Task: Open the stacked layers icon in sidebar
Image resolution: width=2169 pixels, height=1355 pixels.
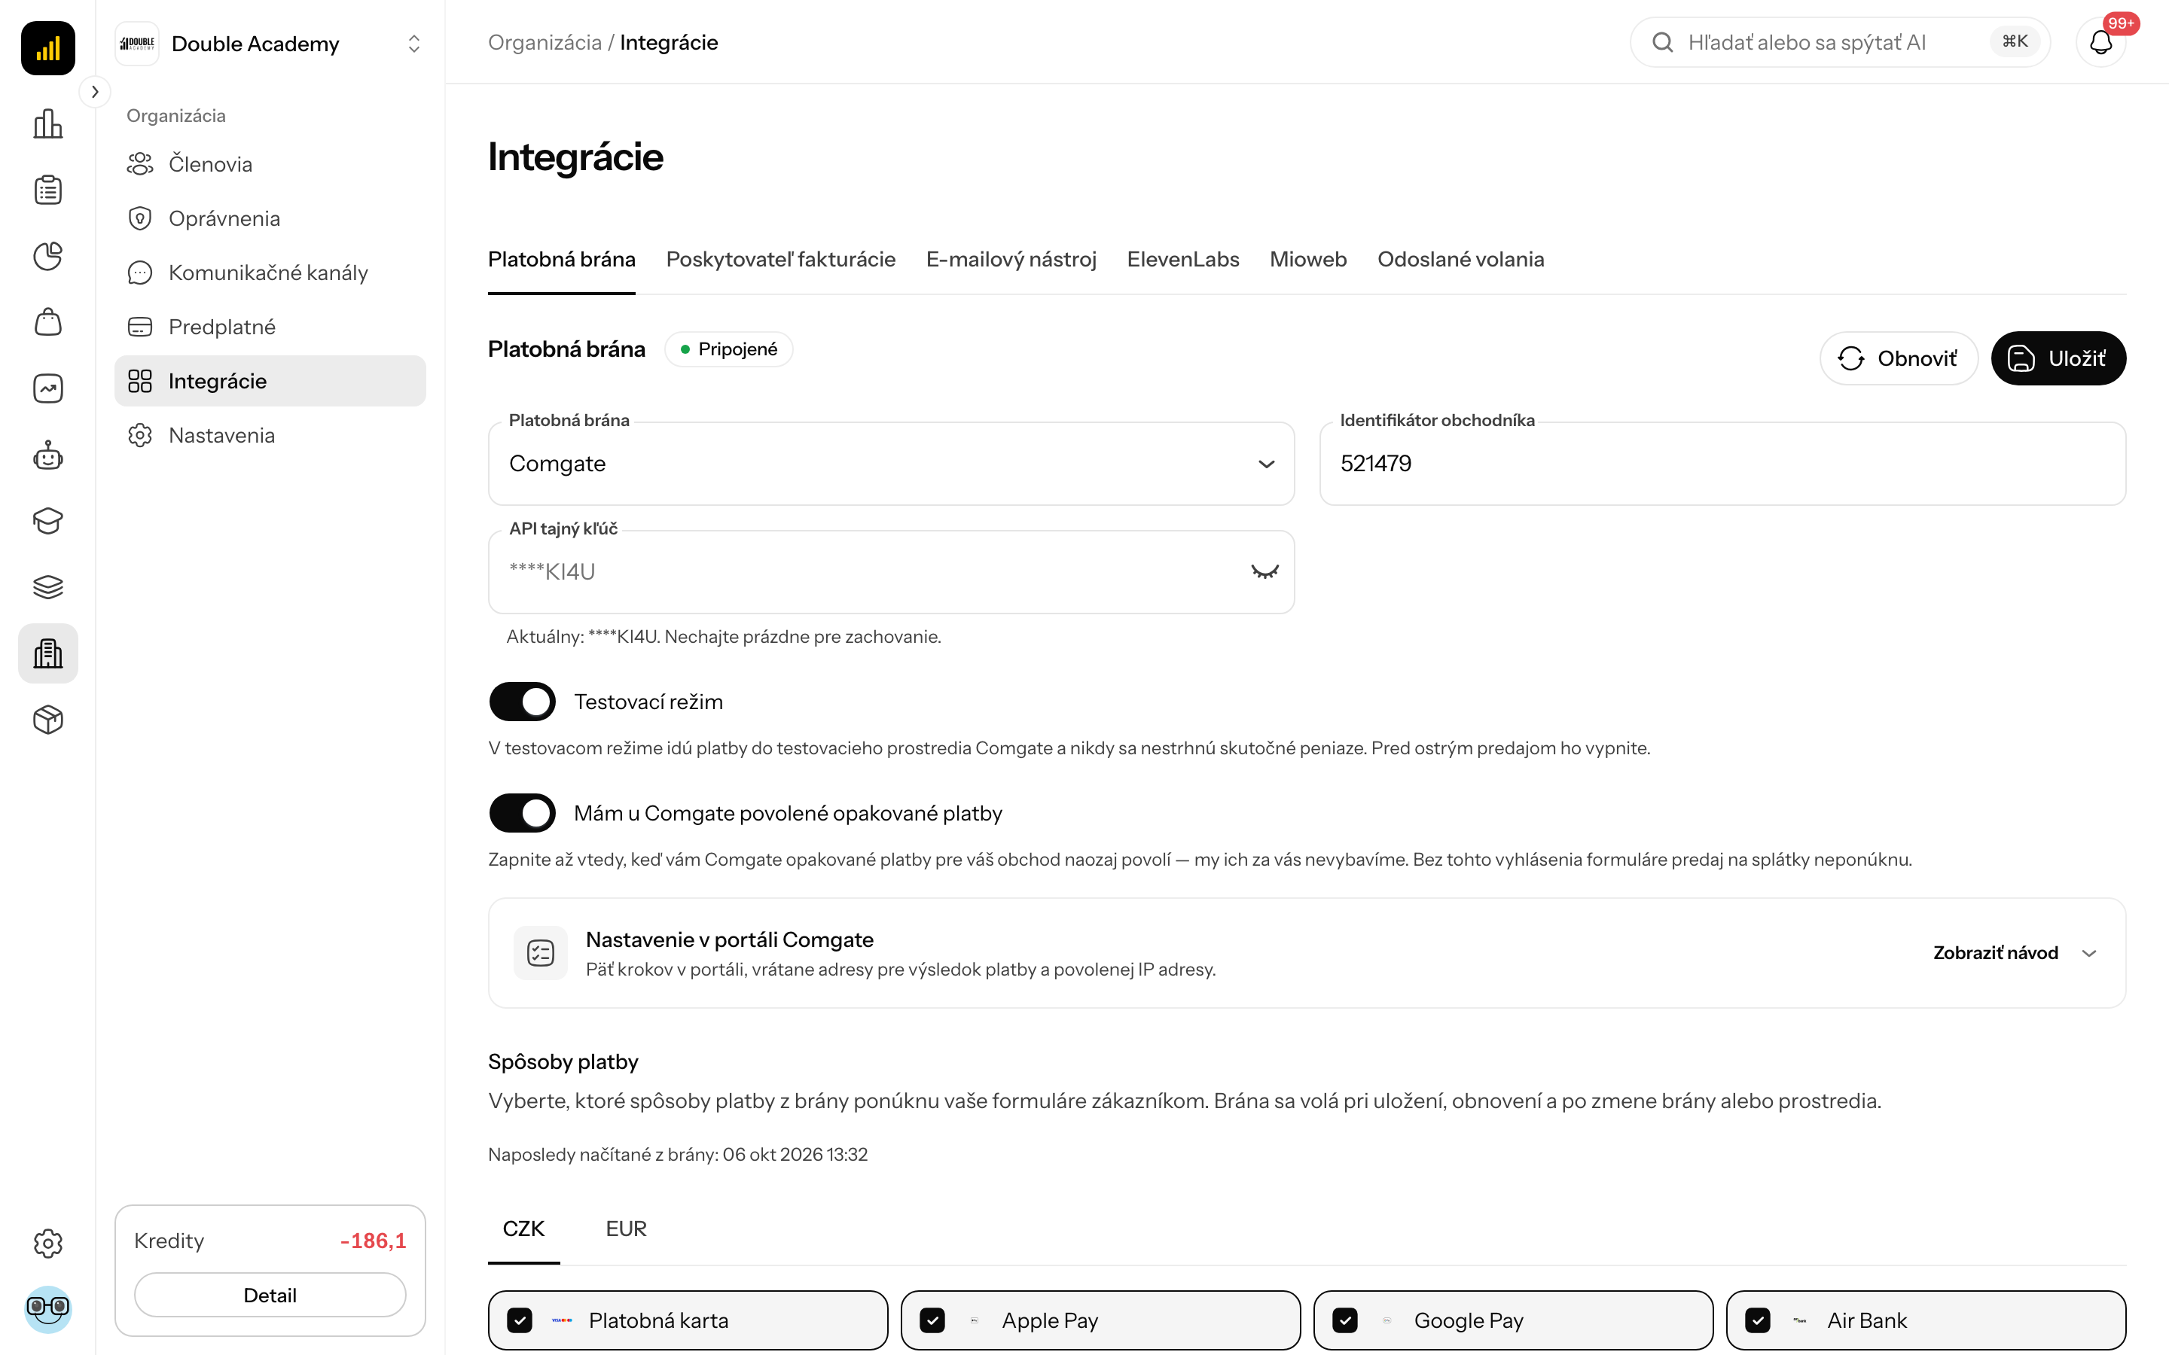Action: point(47,587)
